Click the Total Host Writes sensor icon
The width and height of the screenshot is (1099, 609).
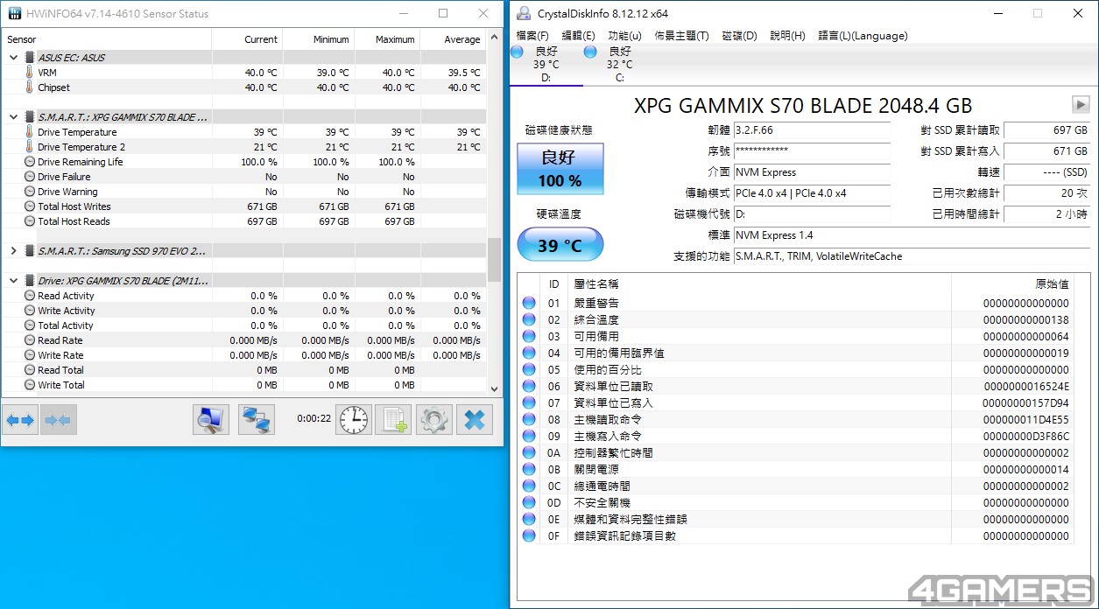(30, 206)
